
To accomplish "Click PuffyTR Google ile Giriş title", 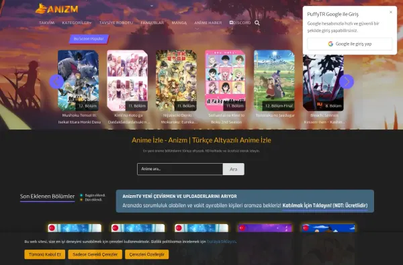I will click(333, 14).
